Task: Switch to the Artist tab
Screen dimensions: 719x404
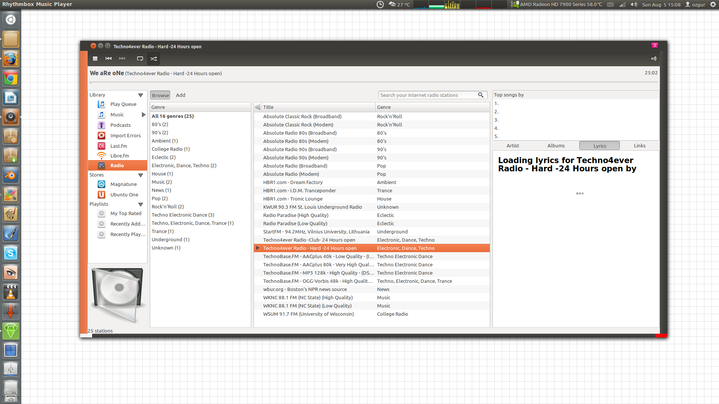Action: tap(513, 146)
